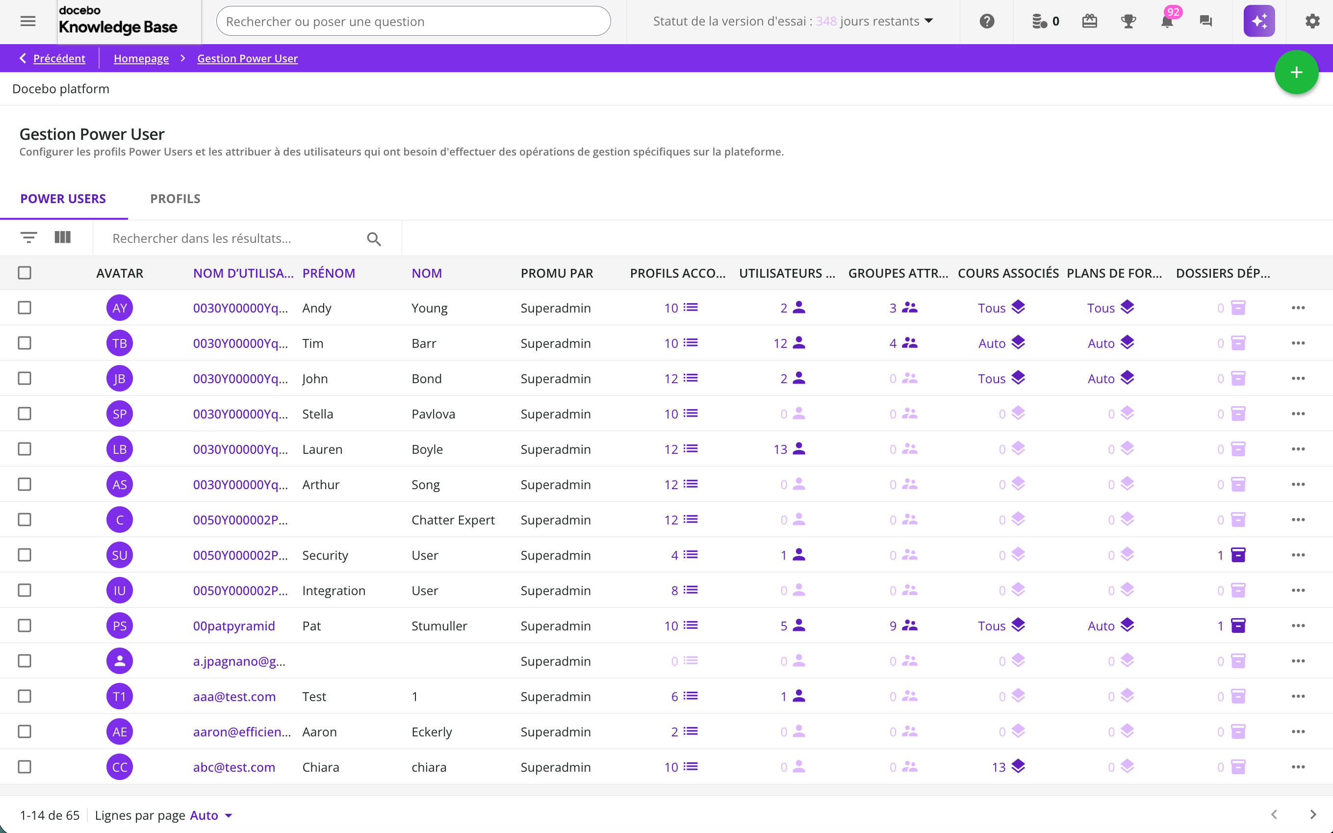Click the purple AI sparkle icon

tap(1258, 22)
